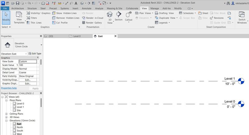Open the Elevation: East instance dropdown
This screenshot has height=135, width=249.
click(x=26, y=54)
